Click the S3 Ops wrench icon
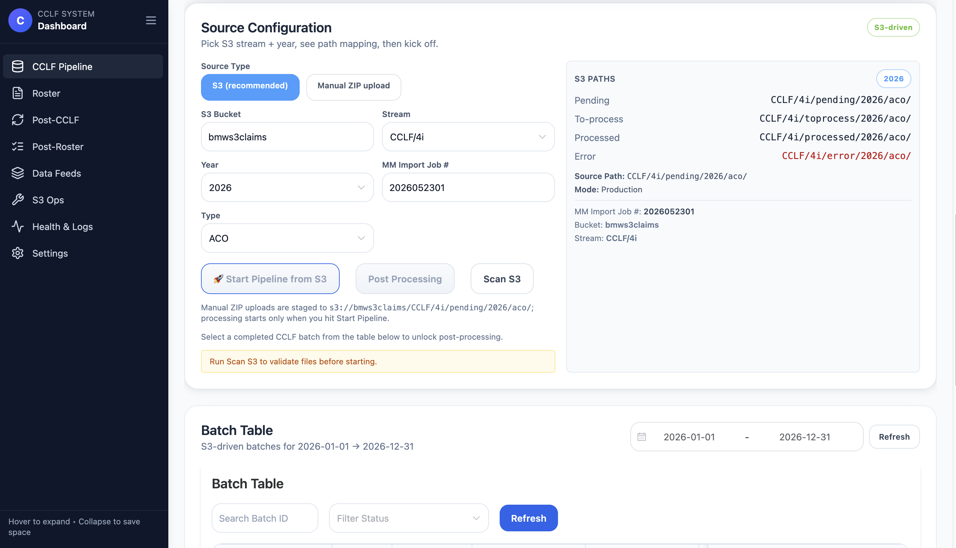This screenshot has height=548, width=956. (18, 200)
